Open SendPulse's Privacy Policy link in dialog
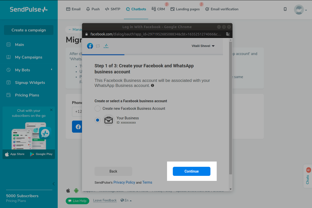312x208 pixels. point(124,182)
